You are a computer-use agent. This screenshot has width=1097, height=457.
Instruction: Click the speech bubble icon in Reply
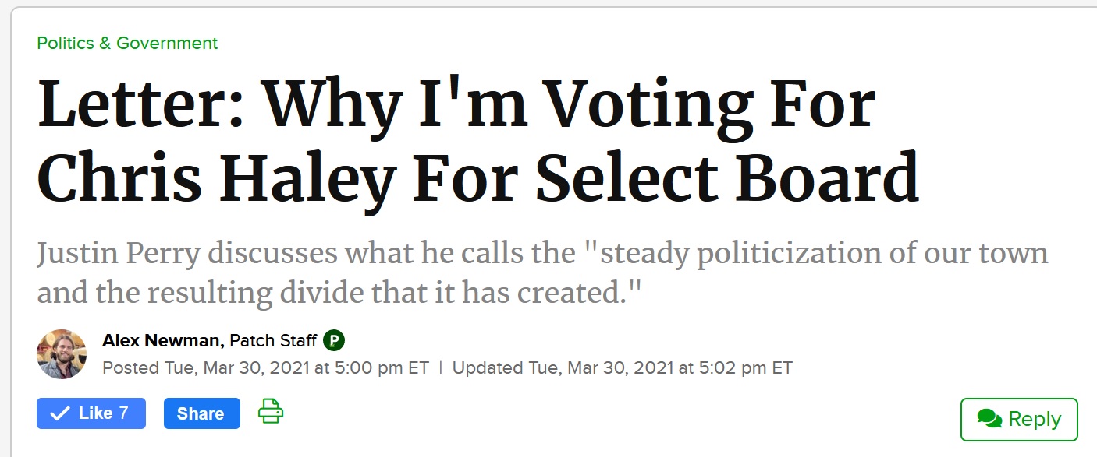(x=989, y=419)
